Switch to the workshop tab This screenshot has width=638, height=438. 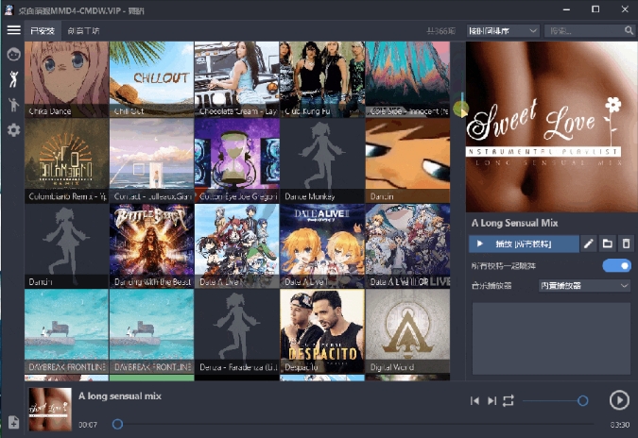[x=83, y=31]
